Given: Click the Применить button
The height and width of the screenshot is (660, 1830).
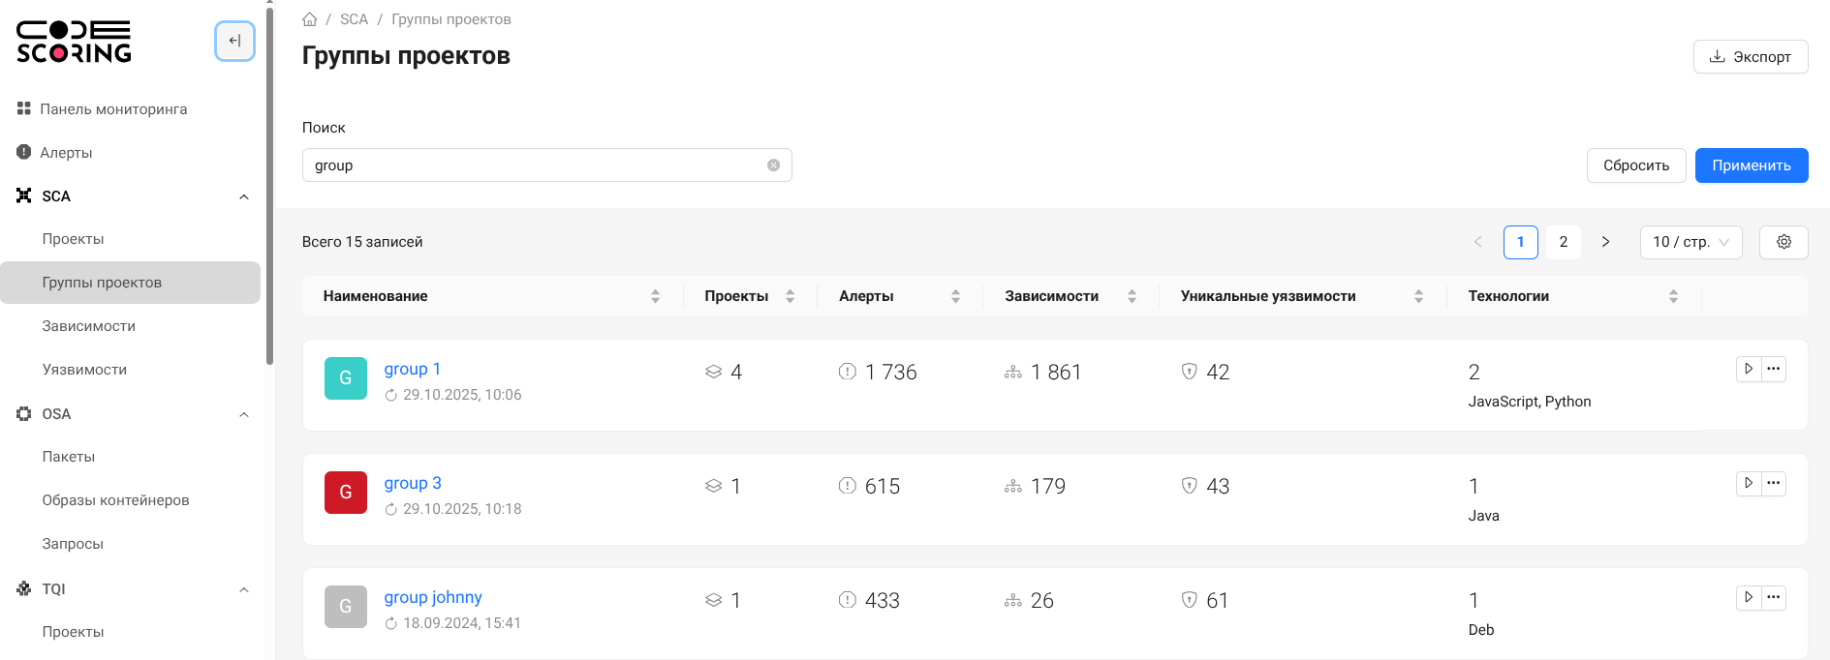Looking at the screenshot, I should tap(1751, 165).
